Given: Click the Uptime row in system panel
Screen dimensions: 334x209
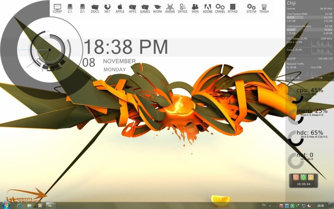Looking at the screenshot, I should [310, 9].
